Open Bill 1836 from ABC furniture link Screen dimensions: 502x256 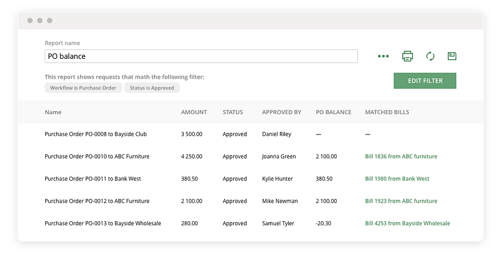pyautogui.click(x=401, y=156)
